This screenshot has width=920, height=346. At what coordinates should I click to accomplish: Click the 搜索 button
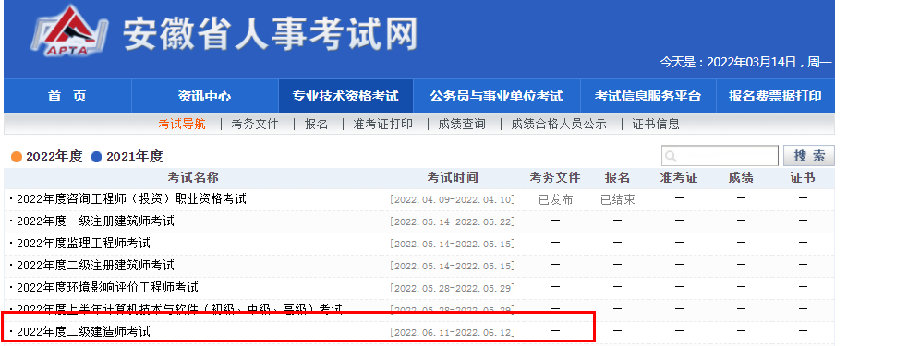click(x=809, y=156)
